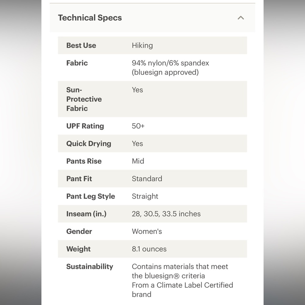Click the Technical Specs heading
Viewport: 305px width, 305px height.
[90, 18]
